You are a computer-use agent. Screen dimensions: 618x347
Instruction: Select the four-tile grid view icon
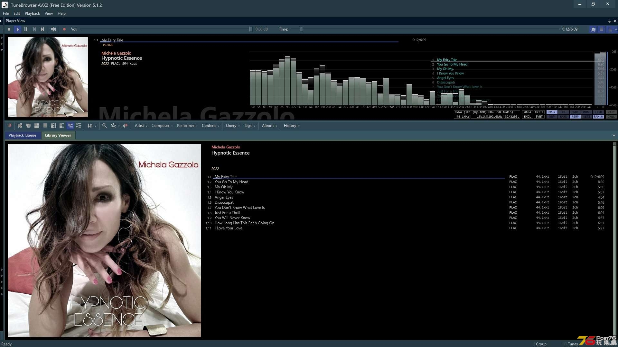tap(37, 126)
